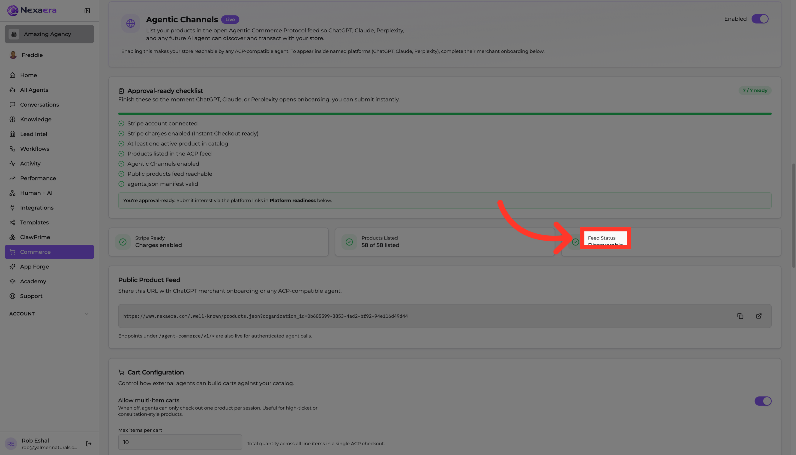Click the Max items per cart field
The height and width of the screenshot is (455, 796).
coord(180,442)
